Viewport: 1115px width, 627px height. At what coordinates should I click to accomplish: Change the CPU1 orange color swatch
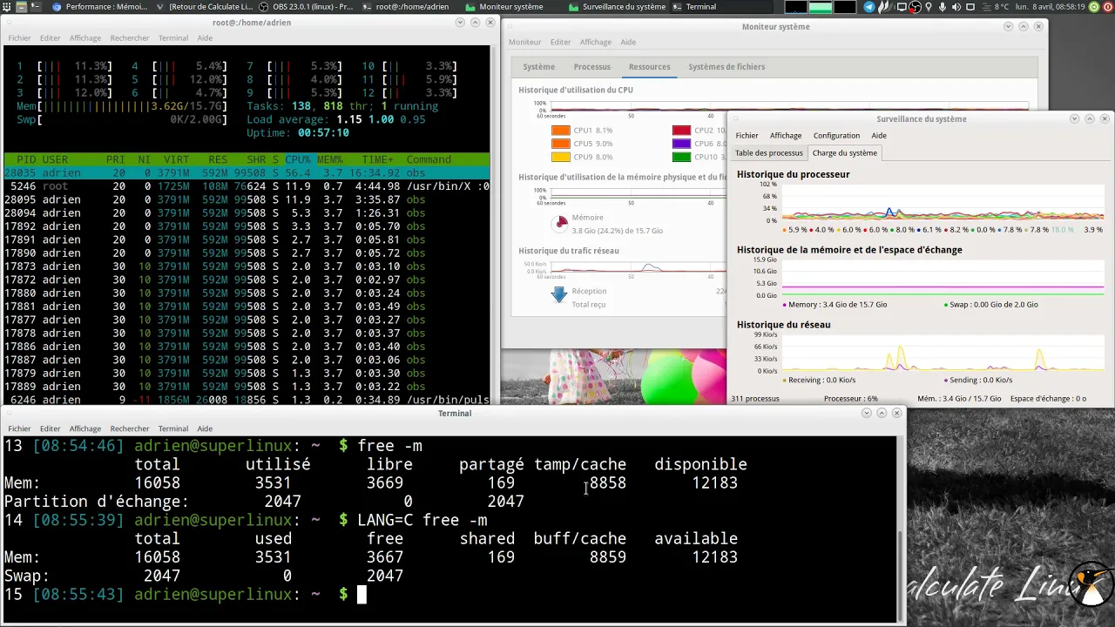tap(560, 131)
